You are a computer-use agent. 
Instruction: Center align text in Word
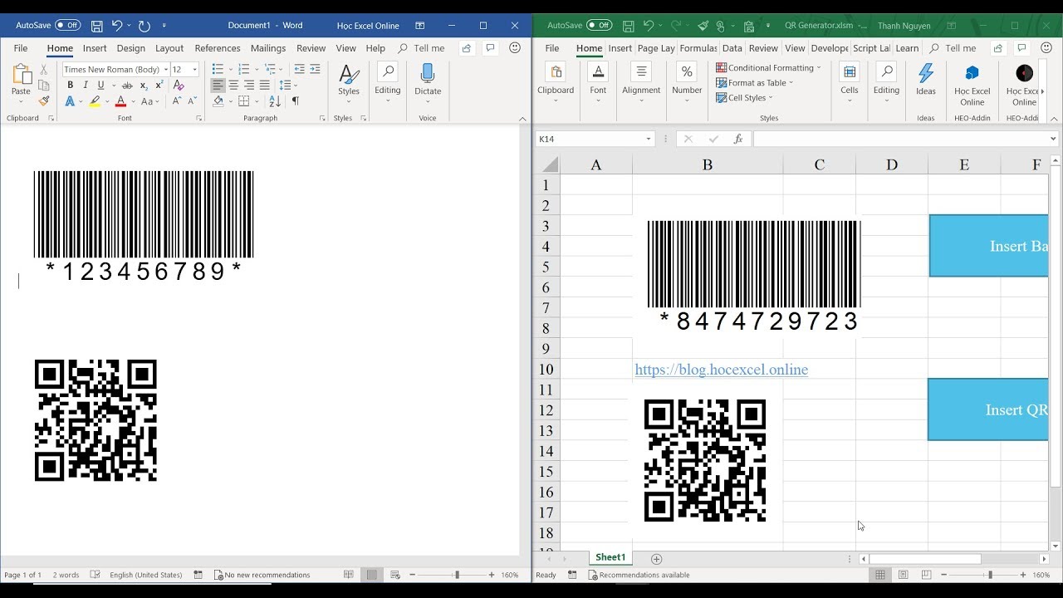coord(233,85)
